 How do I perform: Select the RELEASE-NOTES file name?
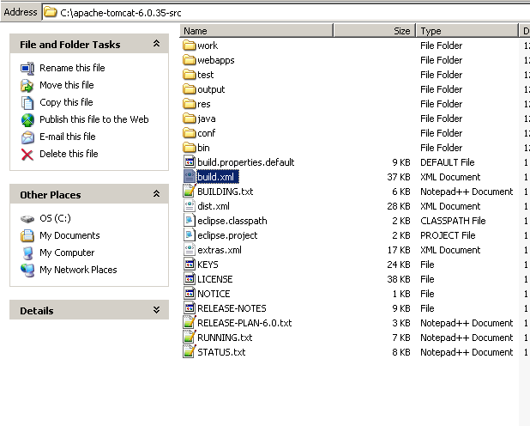point(232,308)
